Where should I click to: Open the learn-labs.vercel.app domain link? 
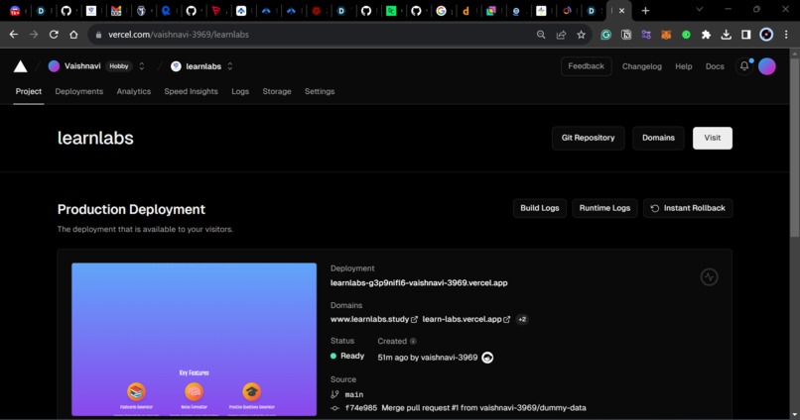(x=463, y=319)
